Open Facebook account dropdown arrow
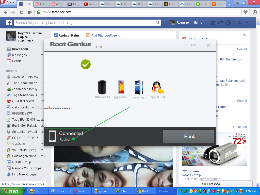Image resolution: width=260 pixels, height=195 pixels. click(247, 23)
